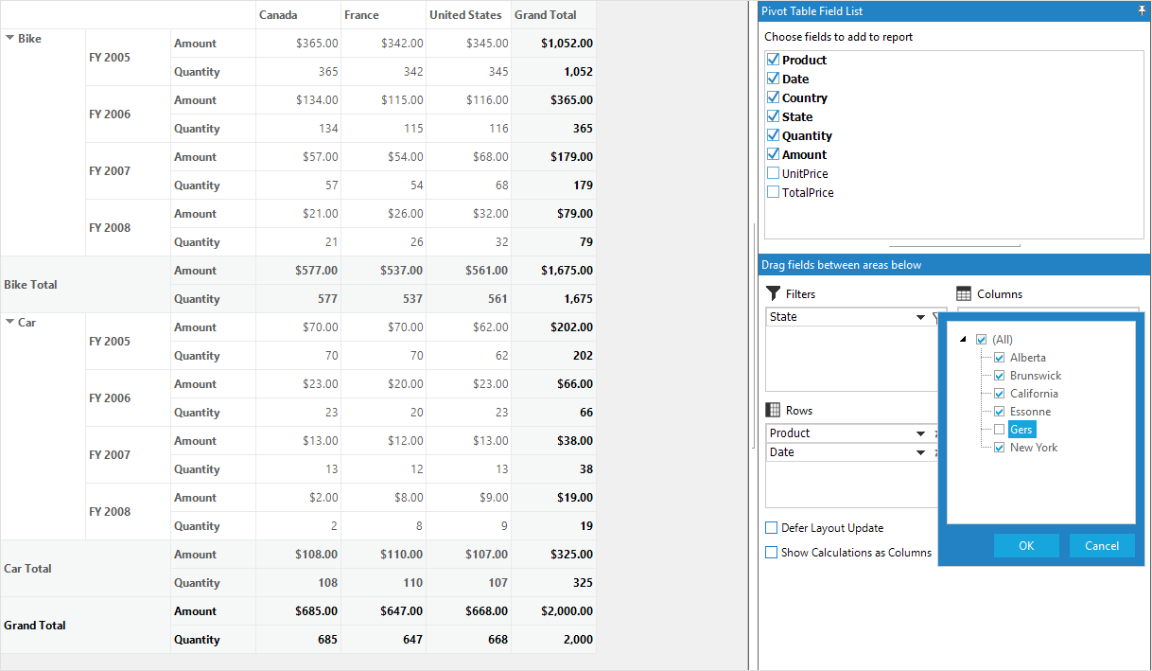Open the Date row field dropdown arrow
Viewport: 1152px width, 671px height.
tap(920, 452)
